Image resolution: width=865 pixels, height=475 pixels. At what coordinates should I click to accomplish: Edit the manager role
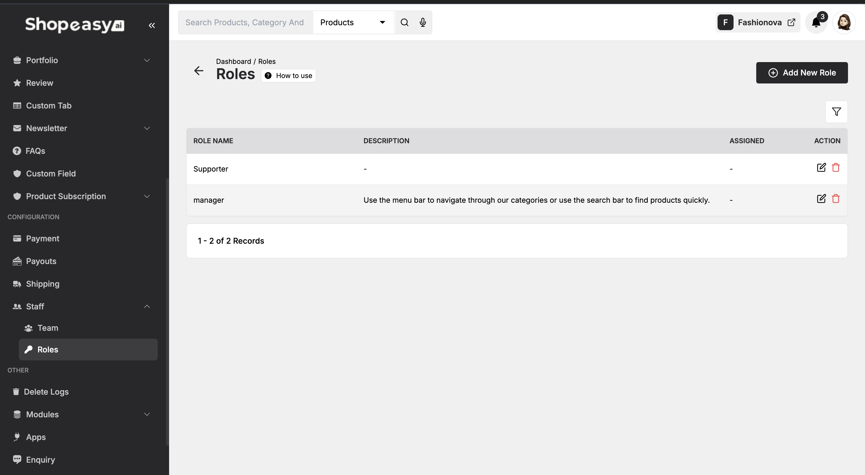pyautogui.click(x=821, y=199)
